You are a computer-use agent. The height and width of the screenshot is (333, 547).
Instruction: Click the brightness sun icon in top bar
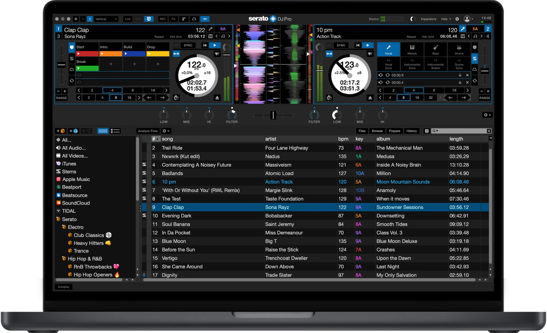[x=76, y=19]
